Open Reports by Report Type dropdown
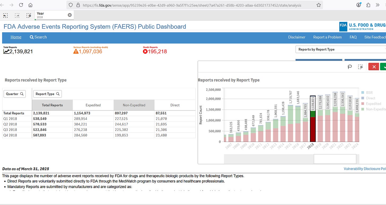The width and height of the screenshot is (386, 205). tap(341, 49)
